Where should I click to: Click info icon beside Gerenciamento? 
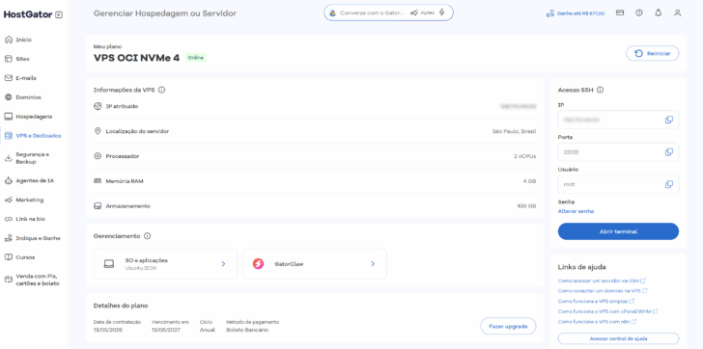click(148, 236)
